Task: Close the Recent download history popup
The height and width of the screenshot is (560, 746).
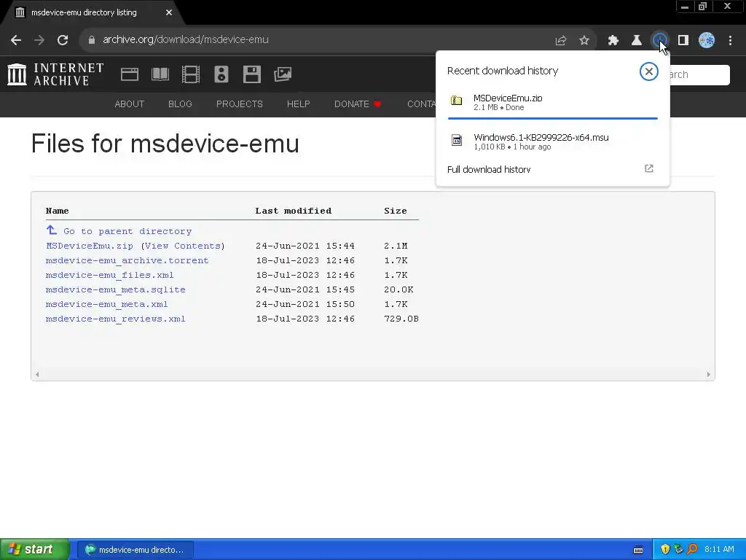Action: [648, 71]
